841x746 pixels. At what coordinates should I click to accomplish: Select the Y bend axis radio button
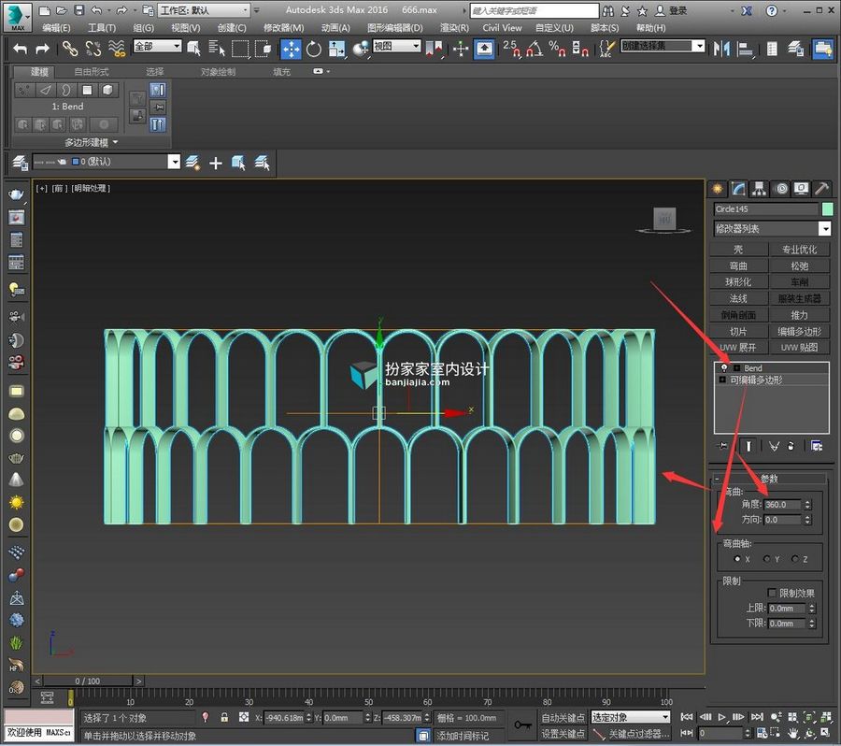pos(767,559)
